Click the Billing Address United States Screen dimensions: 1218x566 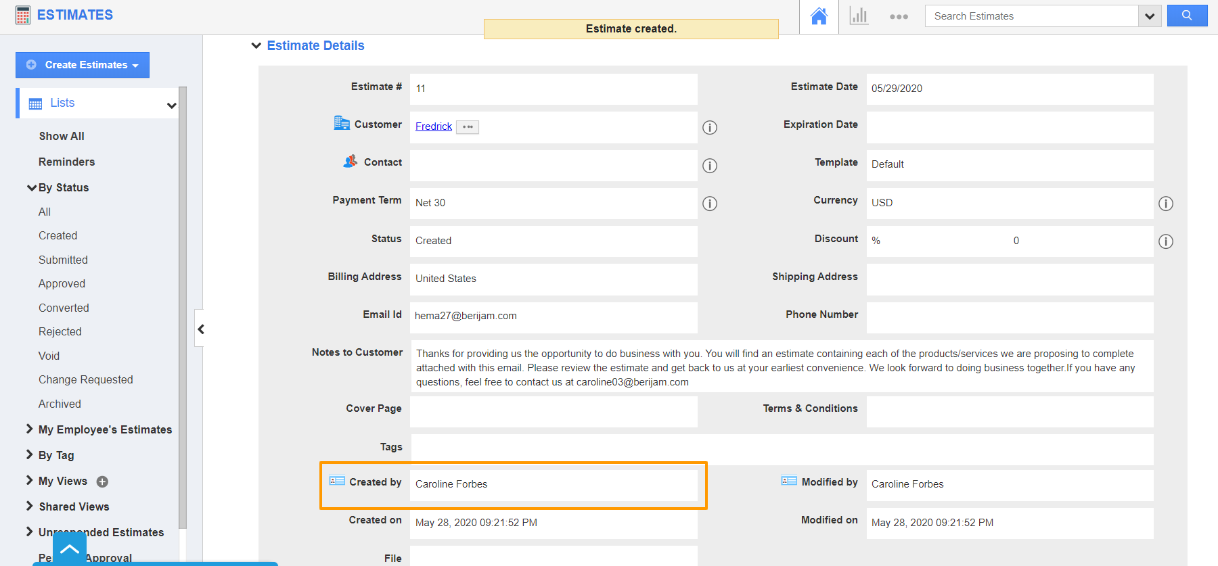click(x=446, y=279)
